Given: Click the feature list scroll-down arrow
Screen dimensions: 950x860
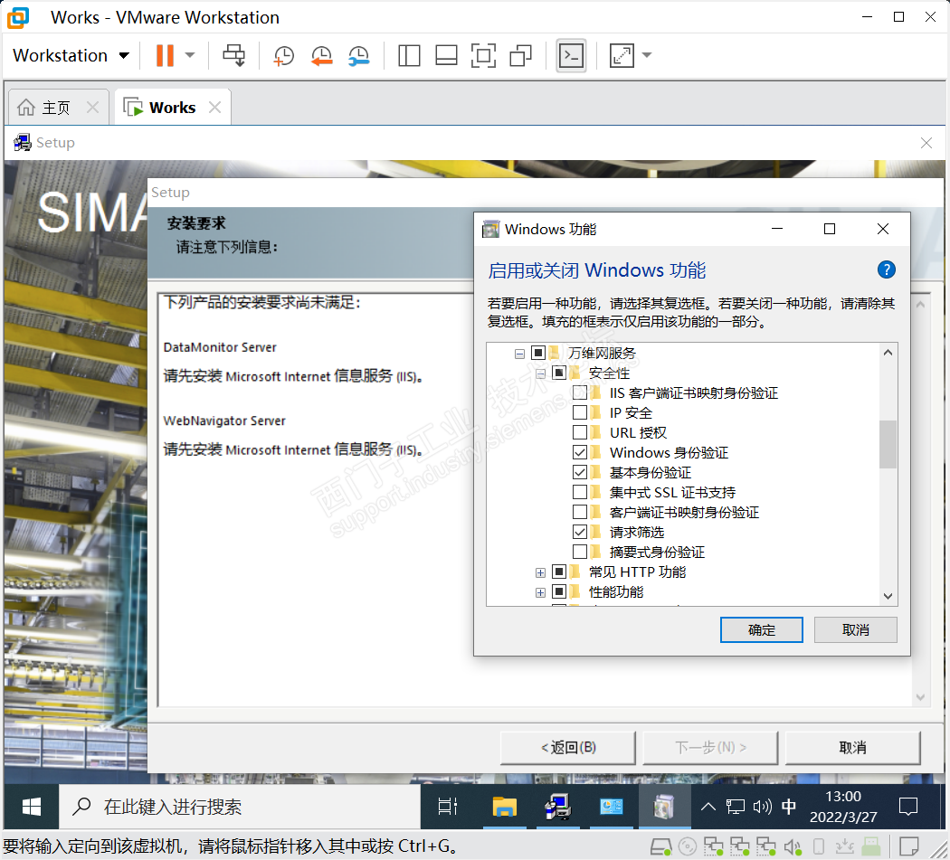Looking at the screenshot, I should [888, 596].
